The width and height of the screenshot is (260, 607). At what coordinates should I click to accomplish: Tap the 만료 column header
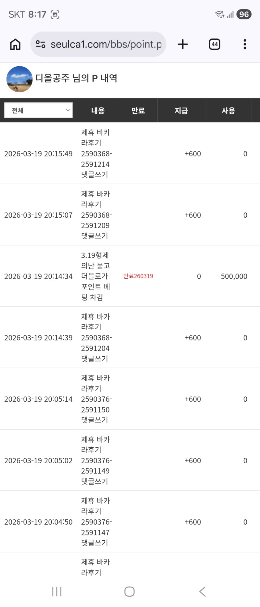coord(138,111)
